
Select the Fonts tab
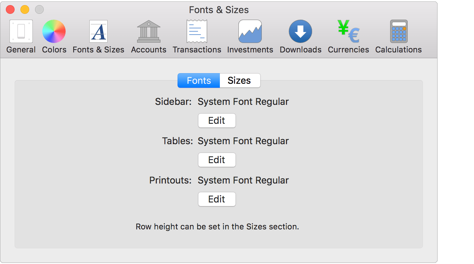[x=198, y=80]
